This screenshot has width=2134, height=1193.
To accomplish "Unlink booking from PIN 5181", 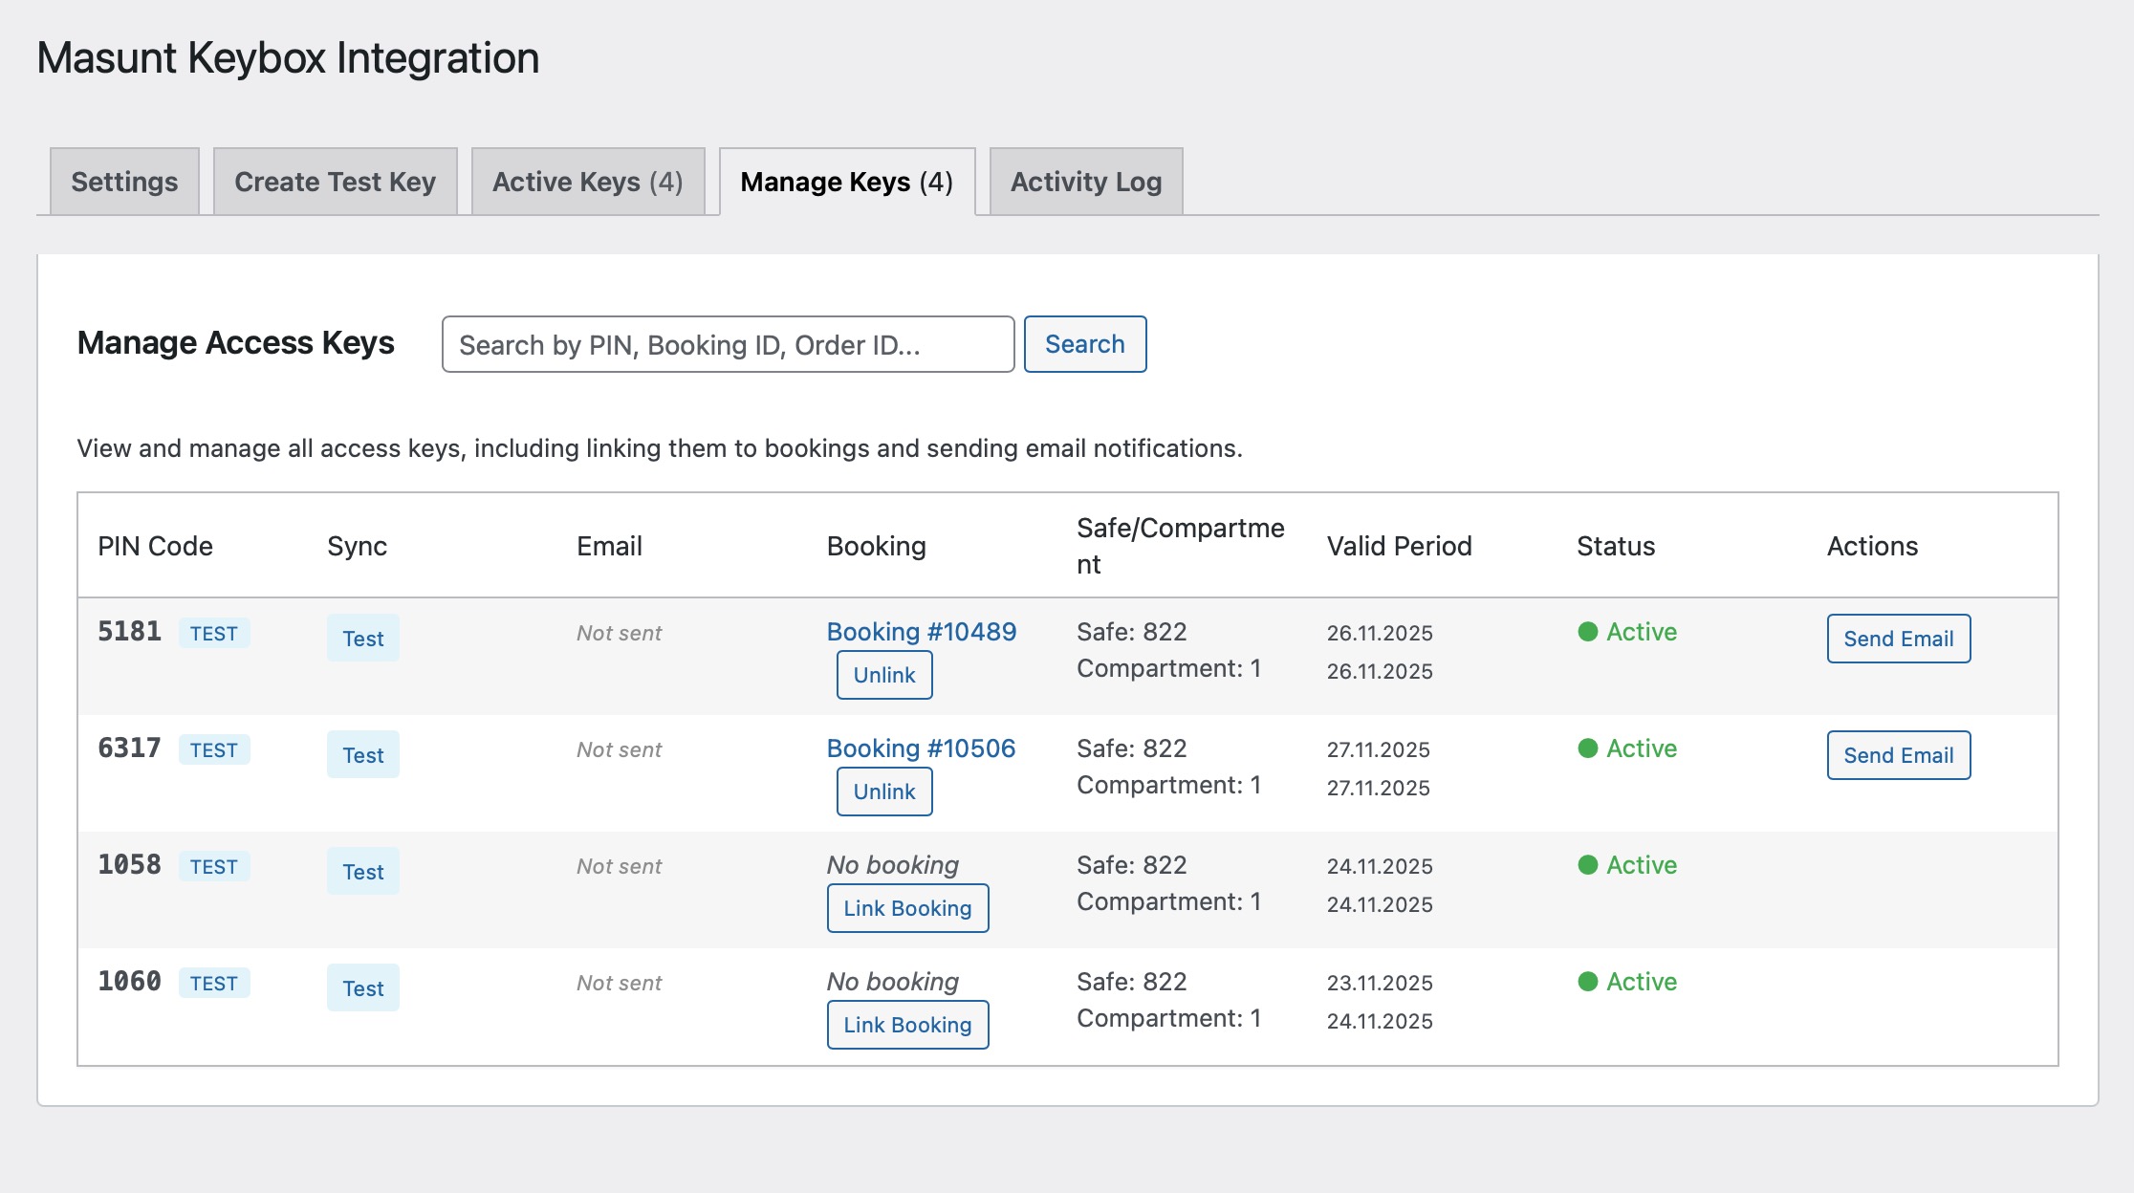I will [x=883, y=675].
